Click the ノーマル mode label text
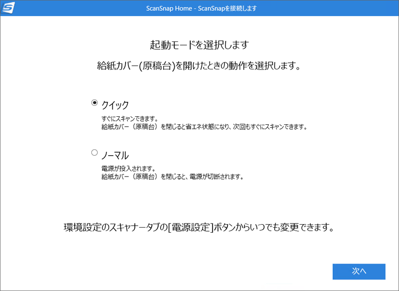Viewport: 399px width, 291px height. (x=116, y=155)
